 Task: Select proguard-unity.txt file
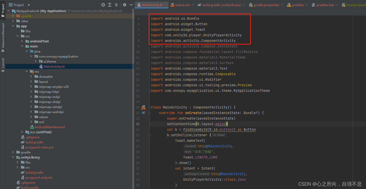point(39,177)
